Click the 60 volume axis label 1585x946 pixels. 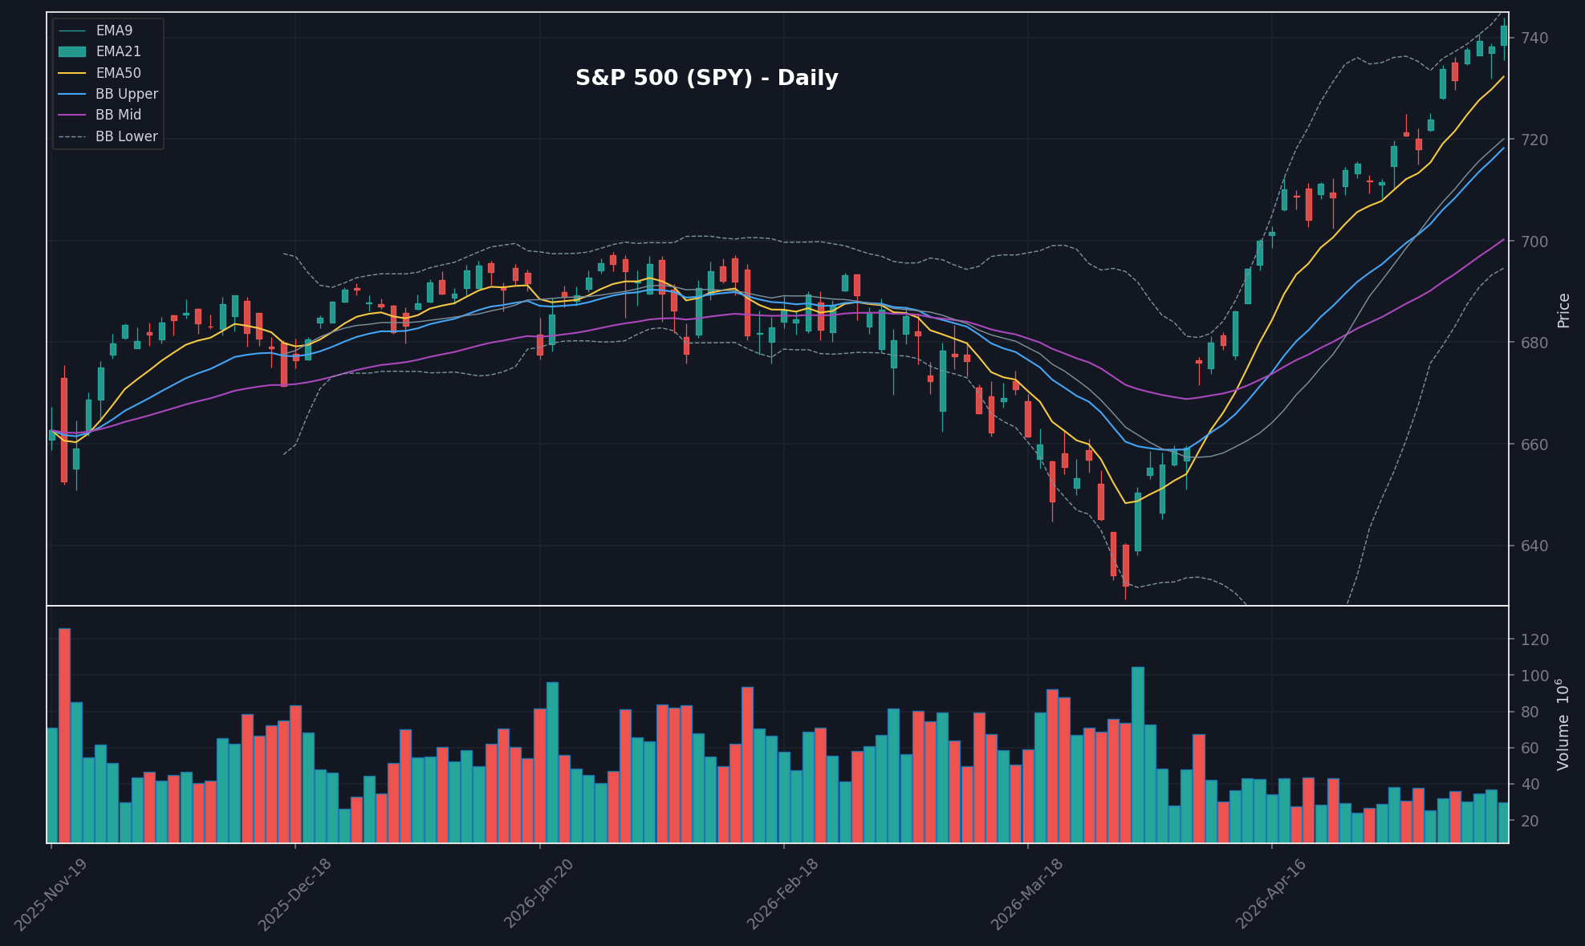pos(1528,748)
